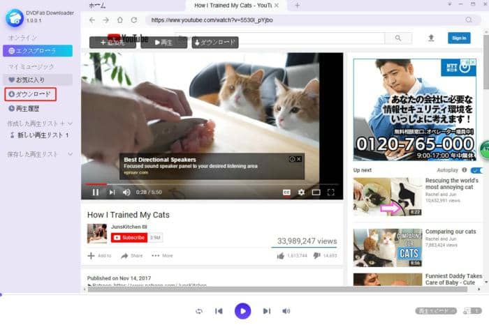The width and height of the screenshot is (489, 325).
Task: Switch to How I Trained My Cats tab
Action: 233,6
